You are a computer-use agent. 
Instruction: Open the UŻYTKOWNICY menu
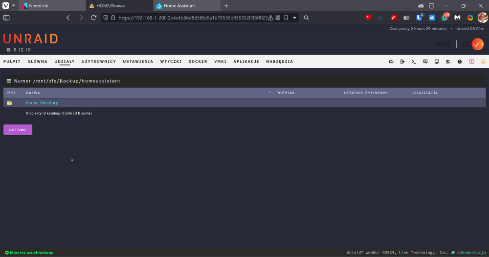click(99, 61)
